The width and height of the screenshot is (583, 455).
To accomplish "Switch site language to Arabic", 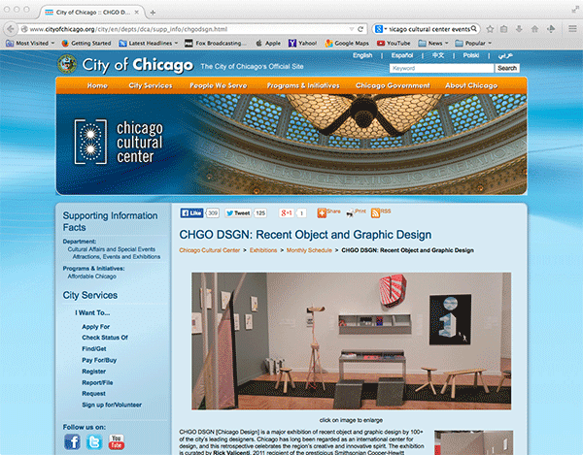I will 505,55.
